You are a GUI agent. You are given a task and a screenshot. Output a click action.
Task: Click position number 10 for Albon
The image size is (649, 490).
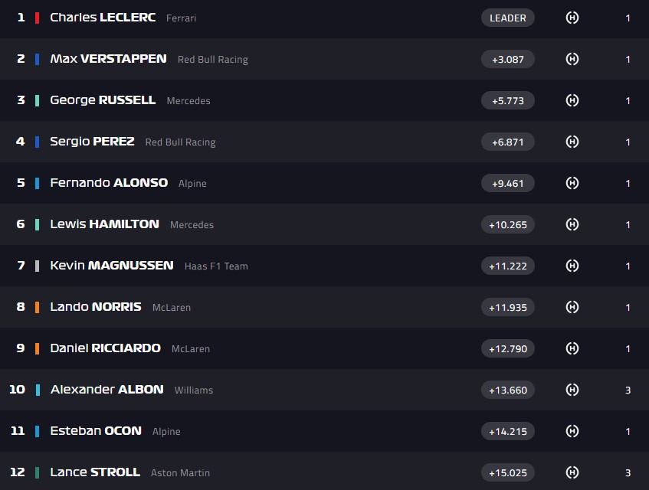point(17,390)
